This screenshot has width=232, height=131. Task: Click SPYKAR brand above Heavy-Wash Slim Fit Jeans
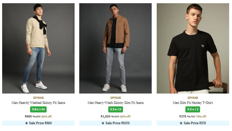115,98
